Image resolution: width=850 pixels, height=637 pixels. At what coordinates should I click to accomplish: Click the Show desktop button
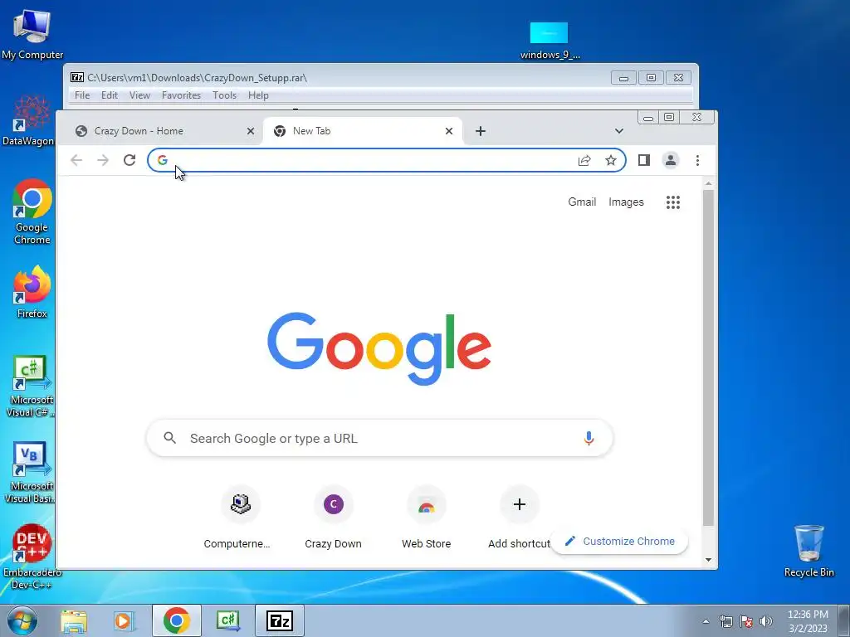[844, 620]
